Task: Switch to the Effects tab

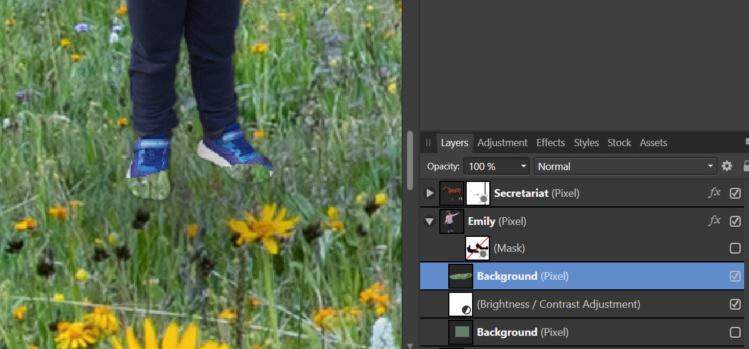Action: [x=550, y=143]
